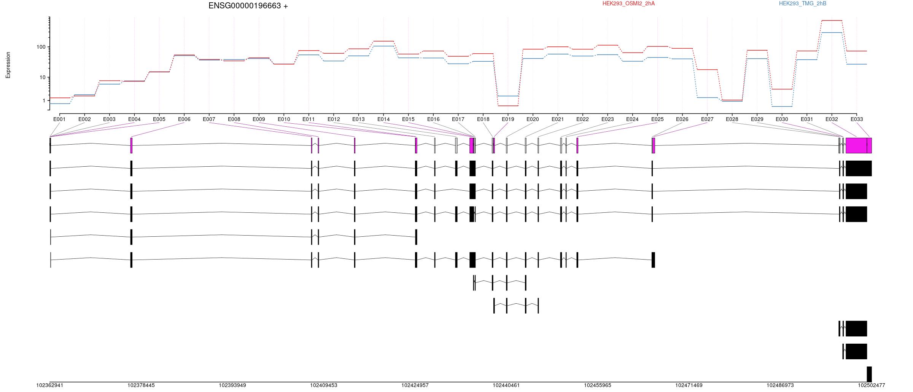Click genomic coordinate 102440461
This screenshot has width=913, height=392.
pos(506,386)
